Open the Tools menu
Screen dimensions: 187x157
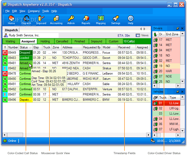pyautogui.click(x=46, y=11)
